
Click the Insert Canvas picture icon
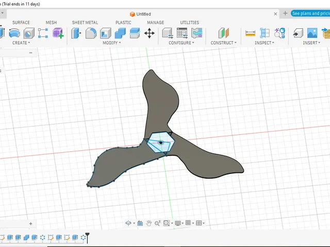[312, 33]
